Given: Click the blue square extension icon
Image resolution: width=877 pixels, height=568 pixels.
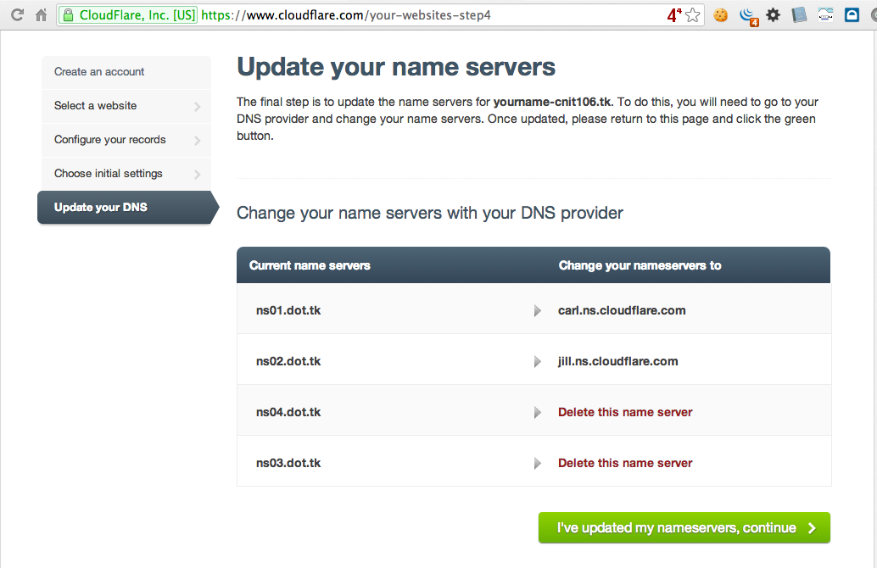Looking at the screenshot, I should [x=852, y=15].
